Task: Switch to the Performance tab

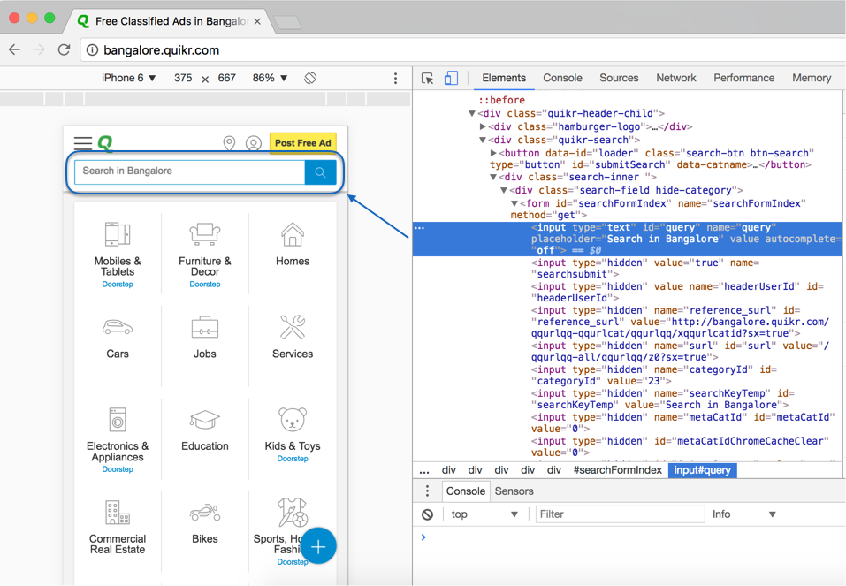Action: pos(744,79)
